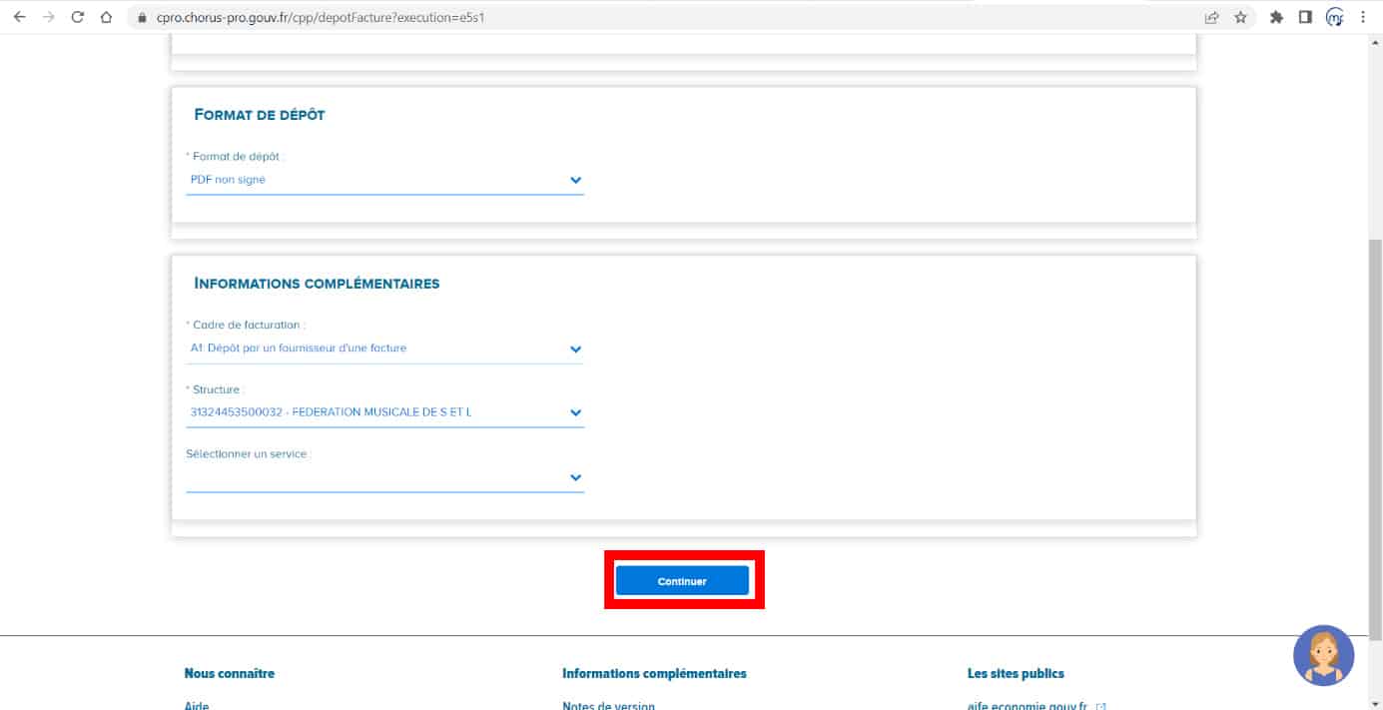Go to the browser home page icon

click(106, 17)
